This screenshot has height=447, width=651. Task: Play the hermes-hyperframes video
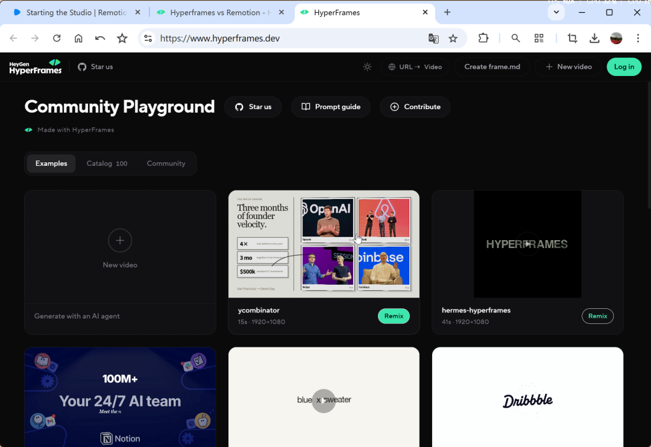pos(527,244)
